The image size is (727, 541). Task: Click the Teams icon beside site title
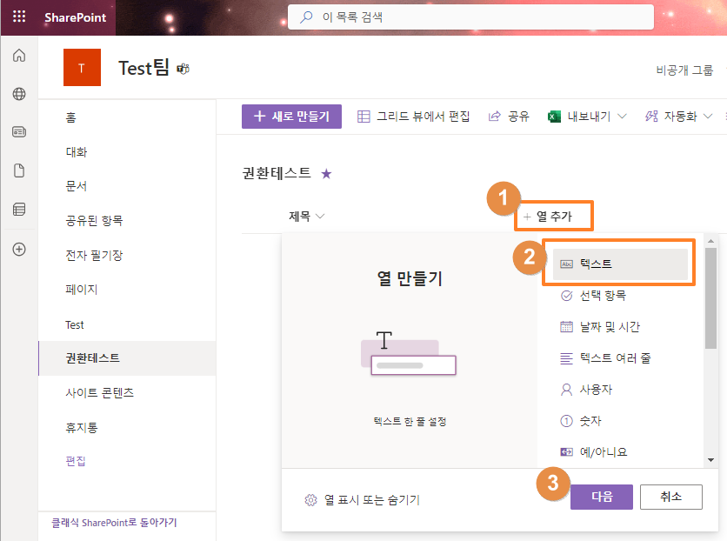(183, 69)
